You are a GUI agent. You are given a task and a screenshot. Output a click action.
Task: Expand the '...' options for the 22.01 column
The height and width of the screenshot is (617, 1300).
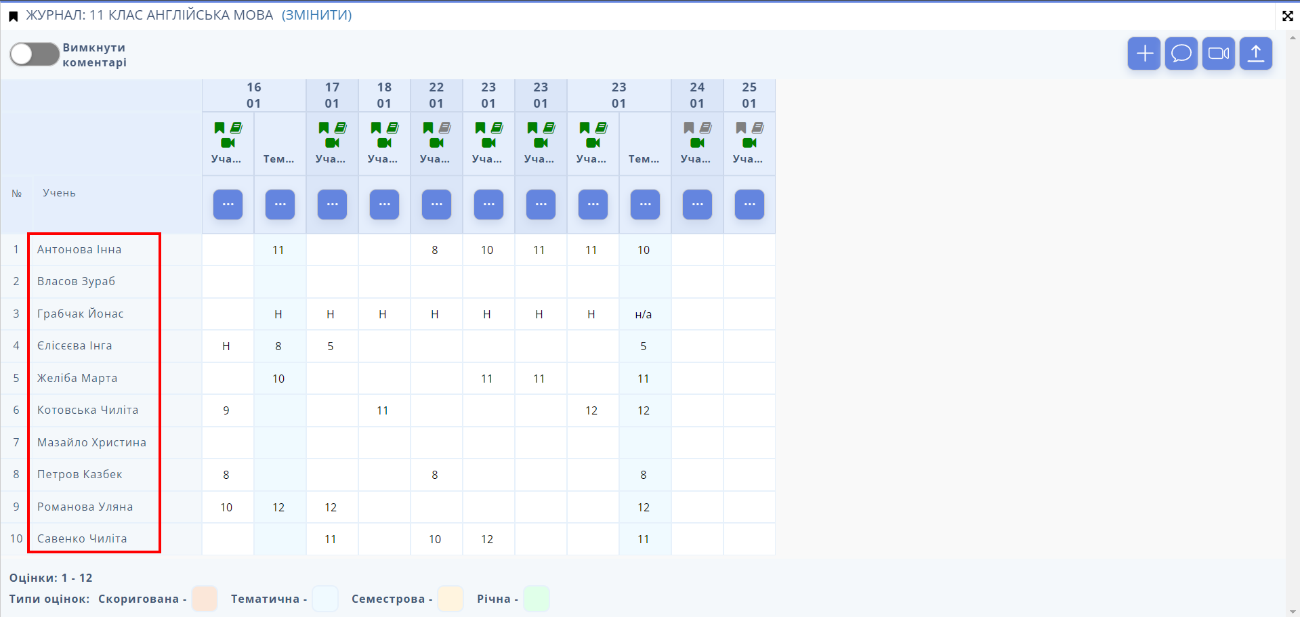(436, 204)
